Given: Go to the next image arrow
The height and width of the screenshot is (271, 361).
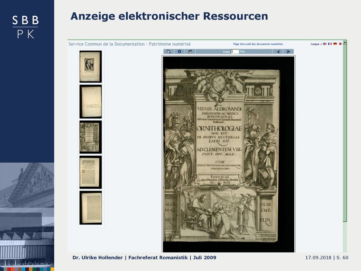Looking at the screenshot, I should 288,52.
